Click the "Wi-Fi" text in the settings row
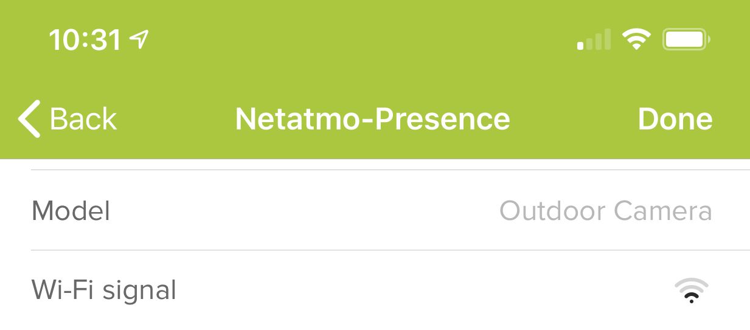Image resolution: width=750 pixels, height=330 pixels. click(63, 290)
